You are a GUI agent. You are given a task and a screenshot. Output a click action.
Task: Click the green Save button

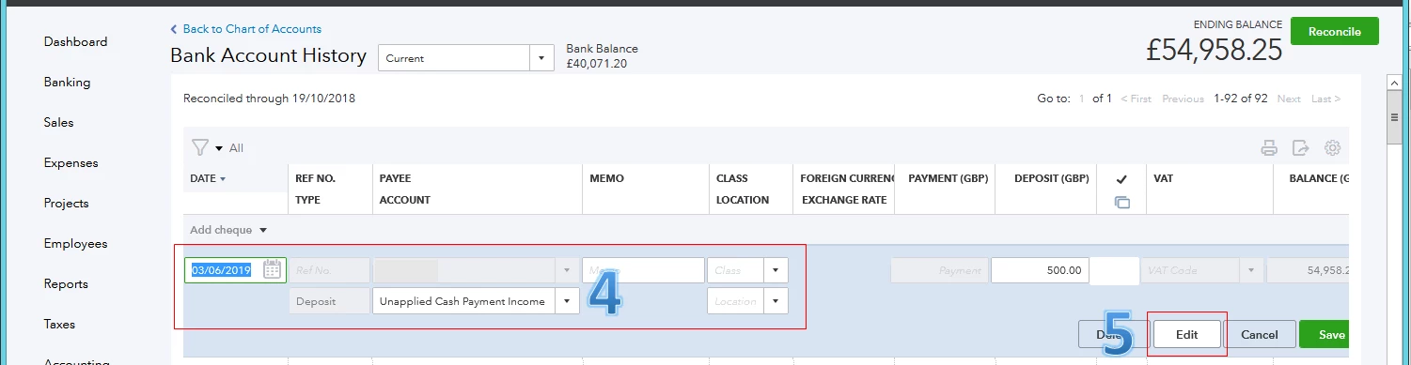pos(1324,335)
